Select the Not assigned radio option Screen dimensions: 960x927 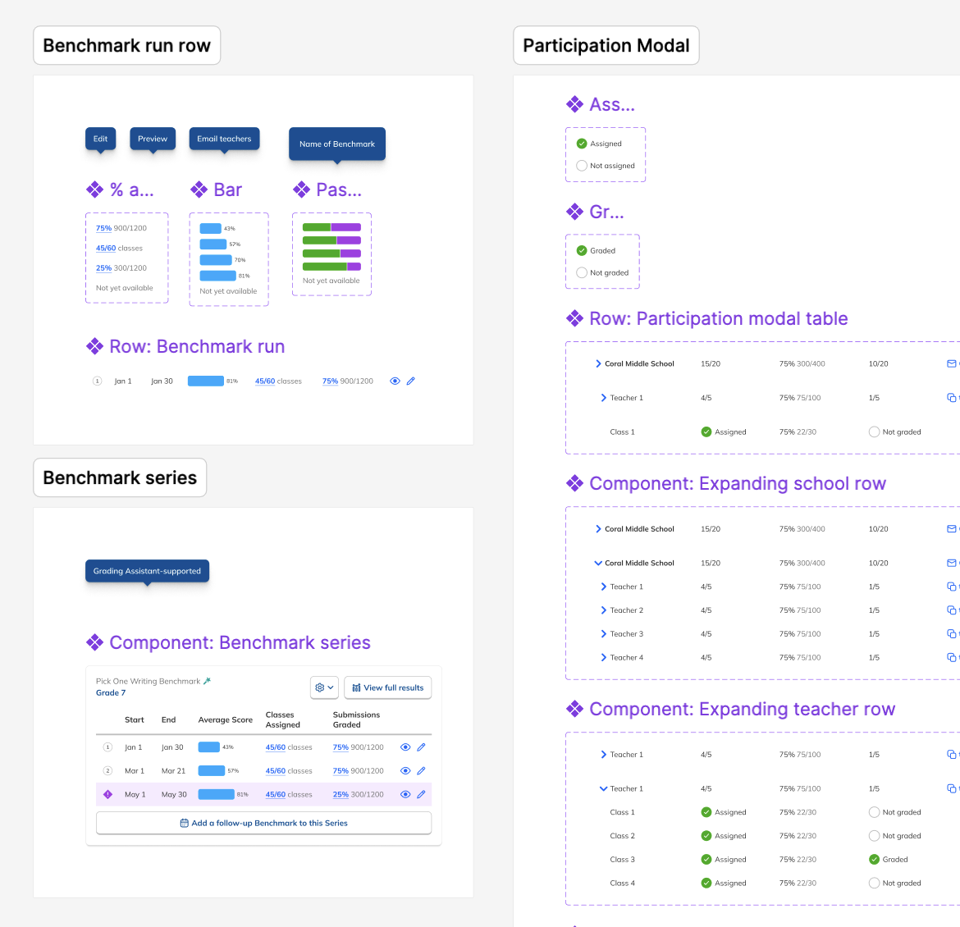[582, 166]
